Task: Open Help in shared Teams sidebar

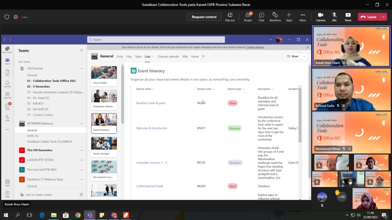Action: [7, 194]
